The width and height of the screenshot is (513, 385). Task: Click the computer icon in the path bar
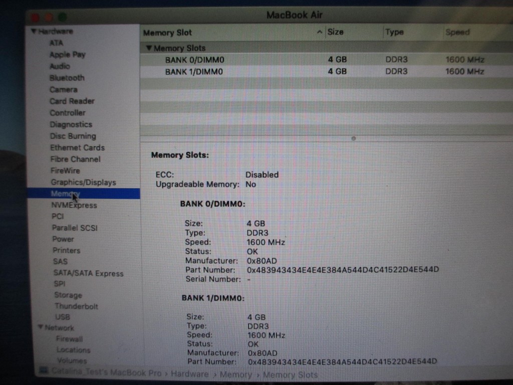[x=44, y=371]
